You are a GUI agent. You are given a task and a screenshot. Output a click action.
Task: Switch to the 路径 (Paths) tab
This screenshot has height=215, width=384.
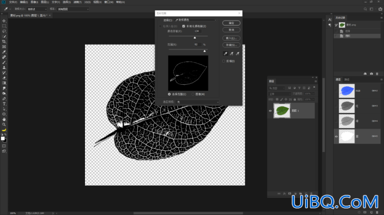tap(347, 80)
